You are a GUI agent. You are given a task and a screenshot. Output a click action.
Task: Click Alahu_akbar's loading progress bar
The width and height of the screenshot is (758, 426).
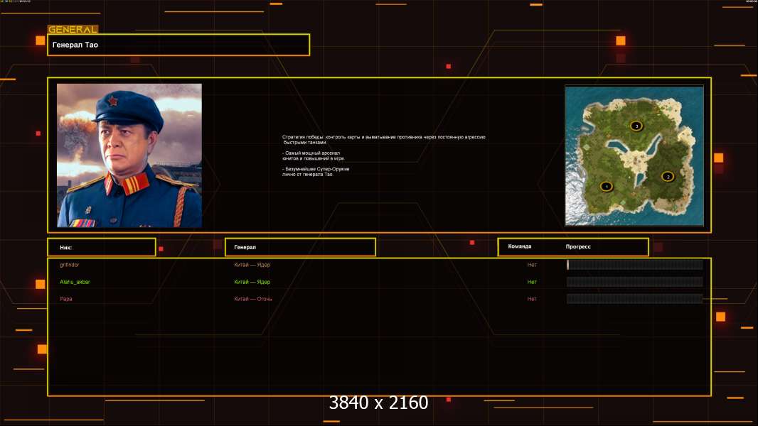pos(635,282)
